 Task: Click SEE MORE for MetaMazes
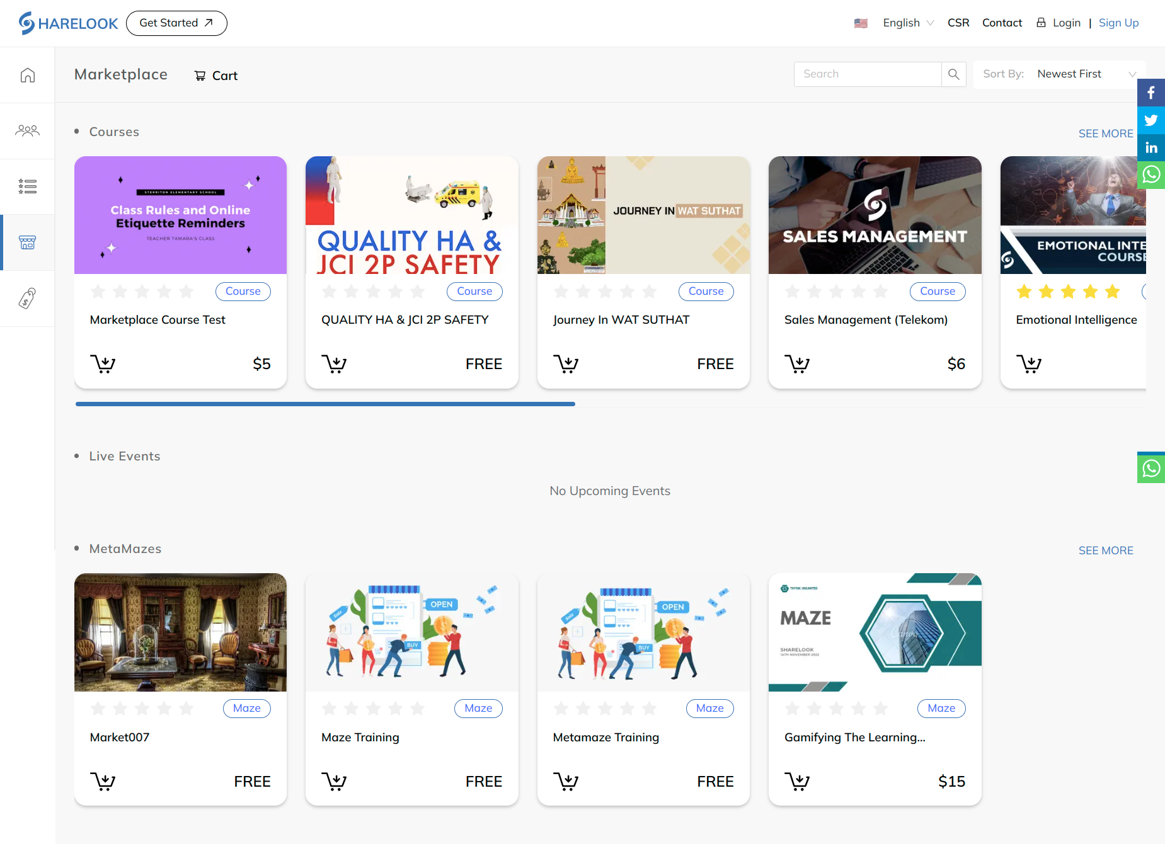1106,550
